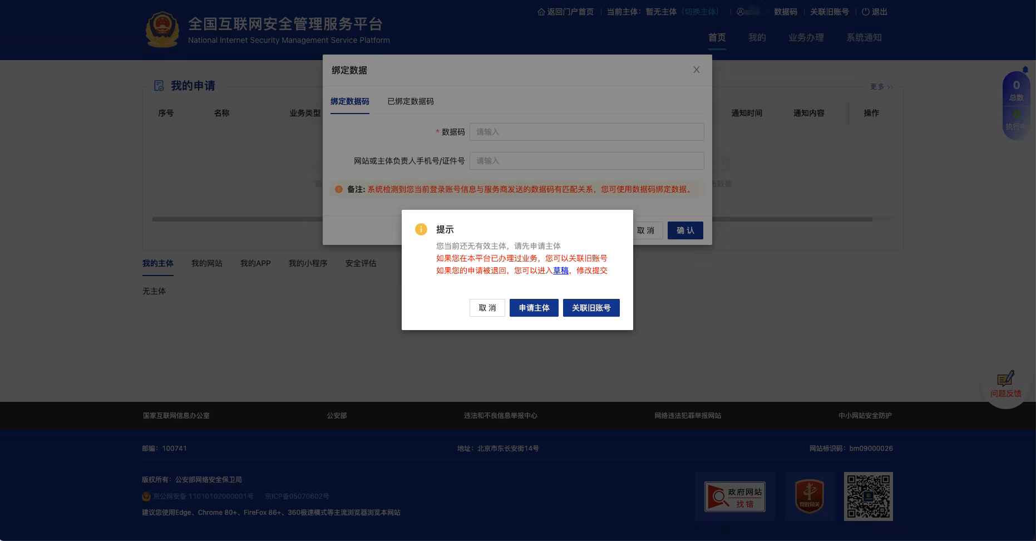Viewport: 1036px width, 541px height.
Task: Open the 我的 navigation menu
Action: [757, 37]
